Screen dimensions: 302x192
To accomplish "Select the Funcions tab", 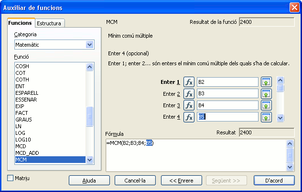I will pyautogui.click(x=21, y=23).
